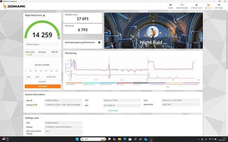Open the Estimated game performance info icon
Screen dimensions: 228x142
point(99,42)
